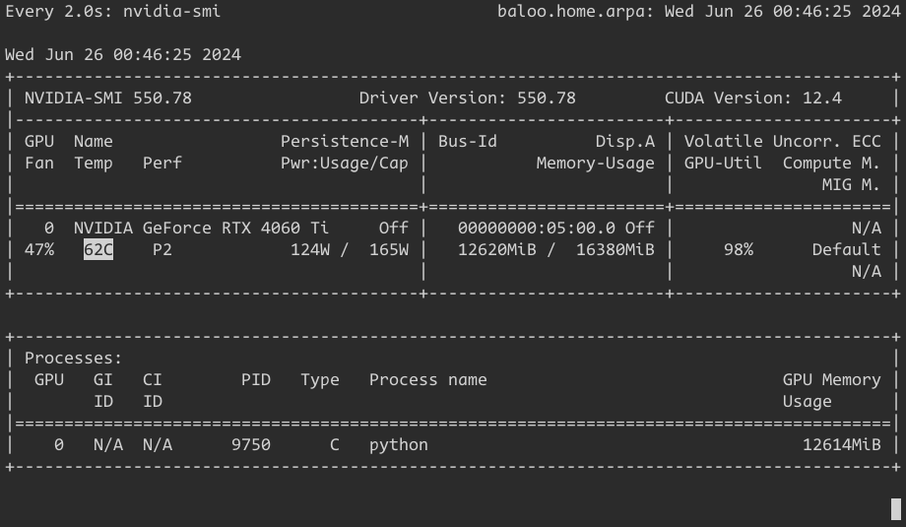This screenshot has height=527, width=906.
Task: Click the Processes section heading
Action: click(74, 359)
